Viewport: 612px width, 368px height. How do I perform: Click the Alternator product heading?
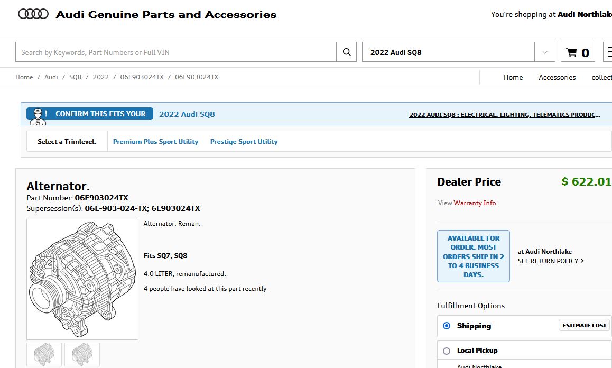coord(58,186)
